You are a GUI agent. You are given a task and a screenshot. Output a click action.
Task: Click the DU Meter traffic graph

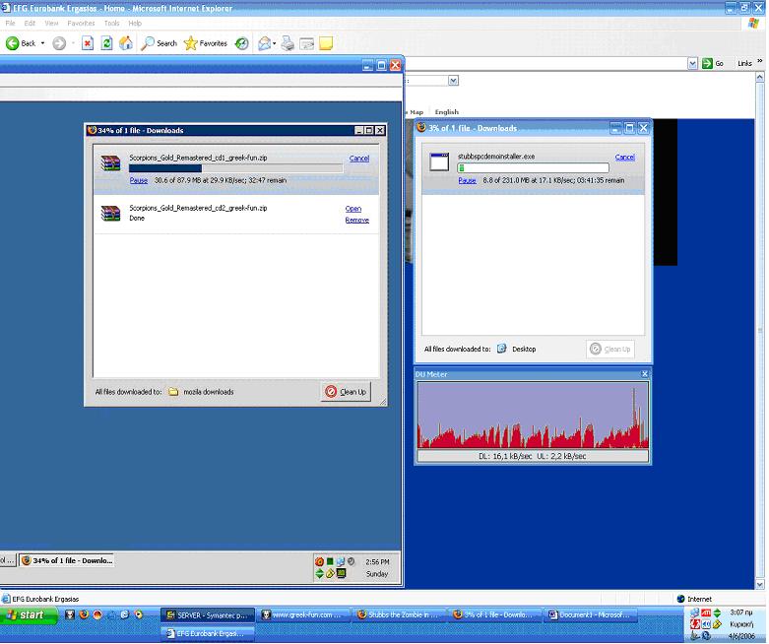[x=533, y=415]
